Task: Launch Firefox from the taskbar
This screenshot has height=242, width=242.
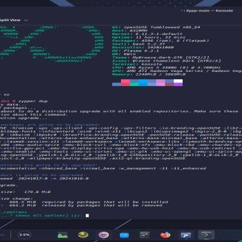Action: tap(165, 235)
